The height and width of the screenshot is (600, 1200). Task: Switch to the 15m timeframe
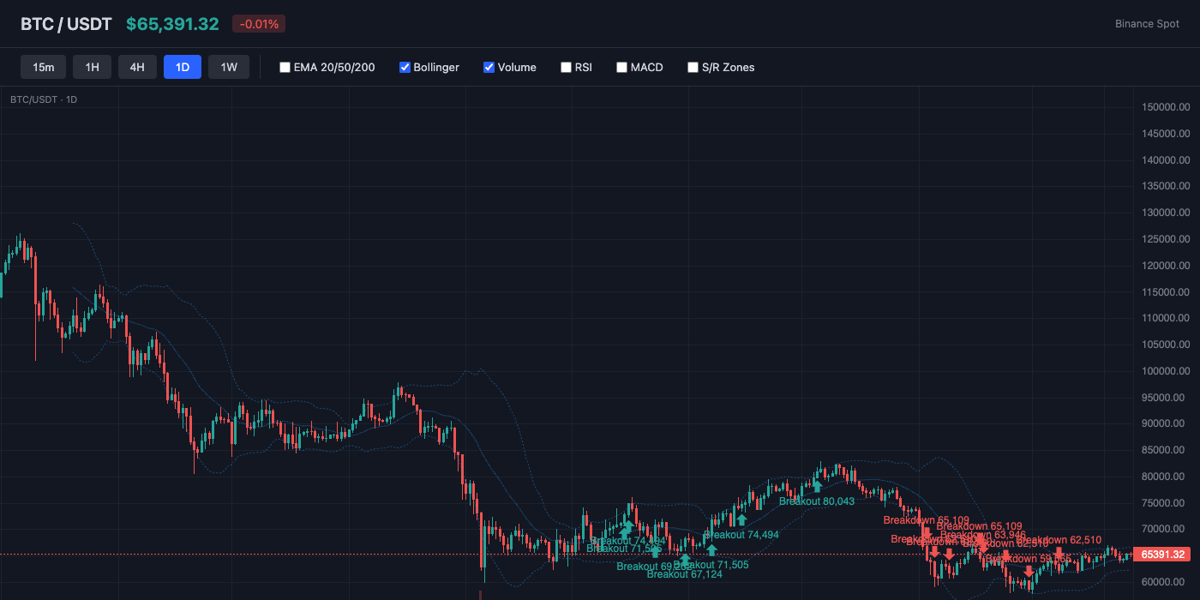pos(43,67)
